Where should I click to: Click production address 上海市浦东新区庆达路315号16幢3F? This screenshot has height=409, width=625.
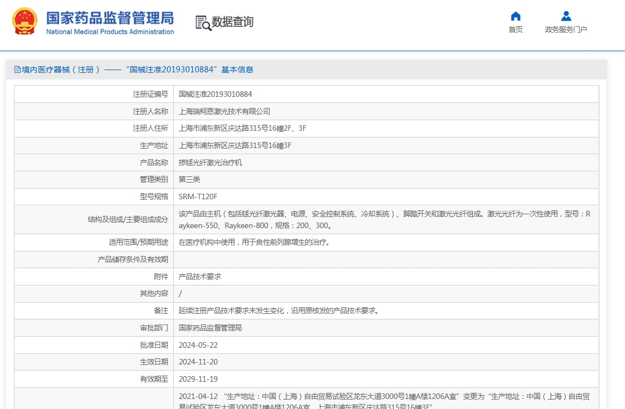point(235,145)
